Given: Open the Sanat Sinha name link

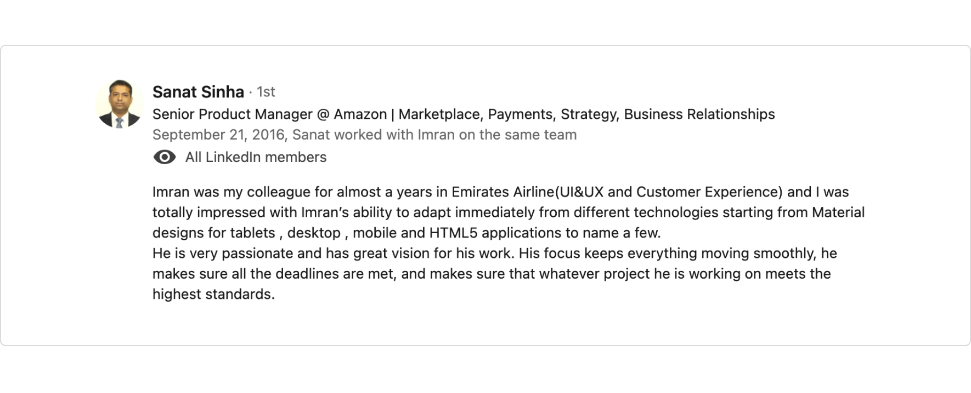Looking at the screenshot, I should click(x=198, y=92).
